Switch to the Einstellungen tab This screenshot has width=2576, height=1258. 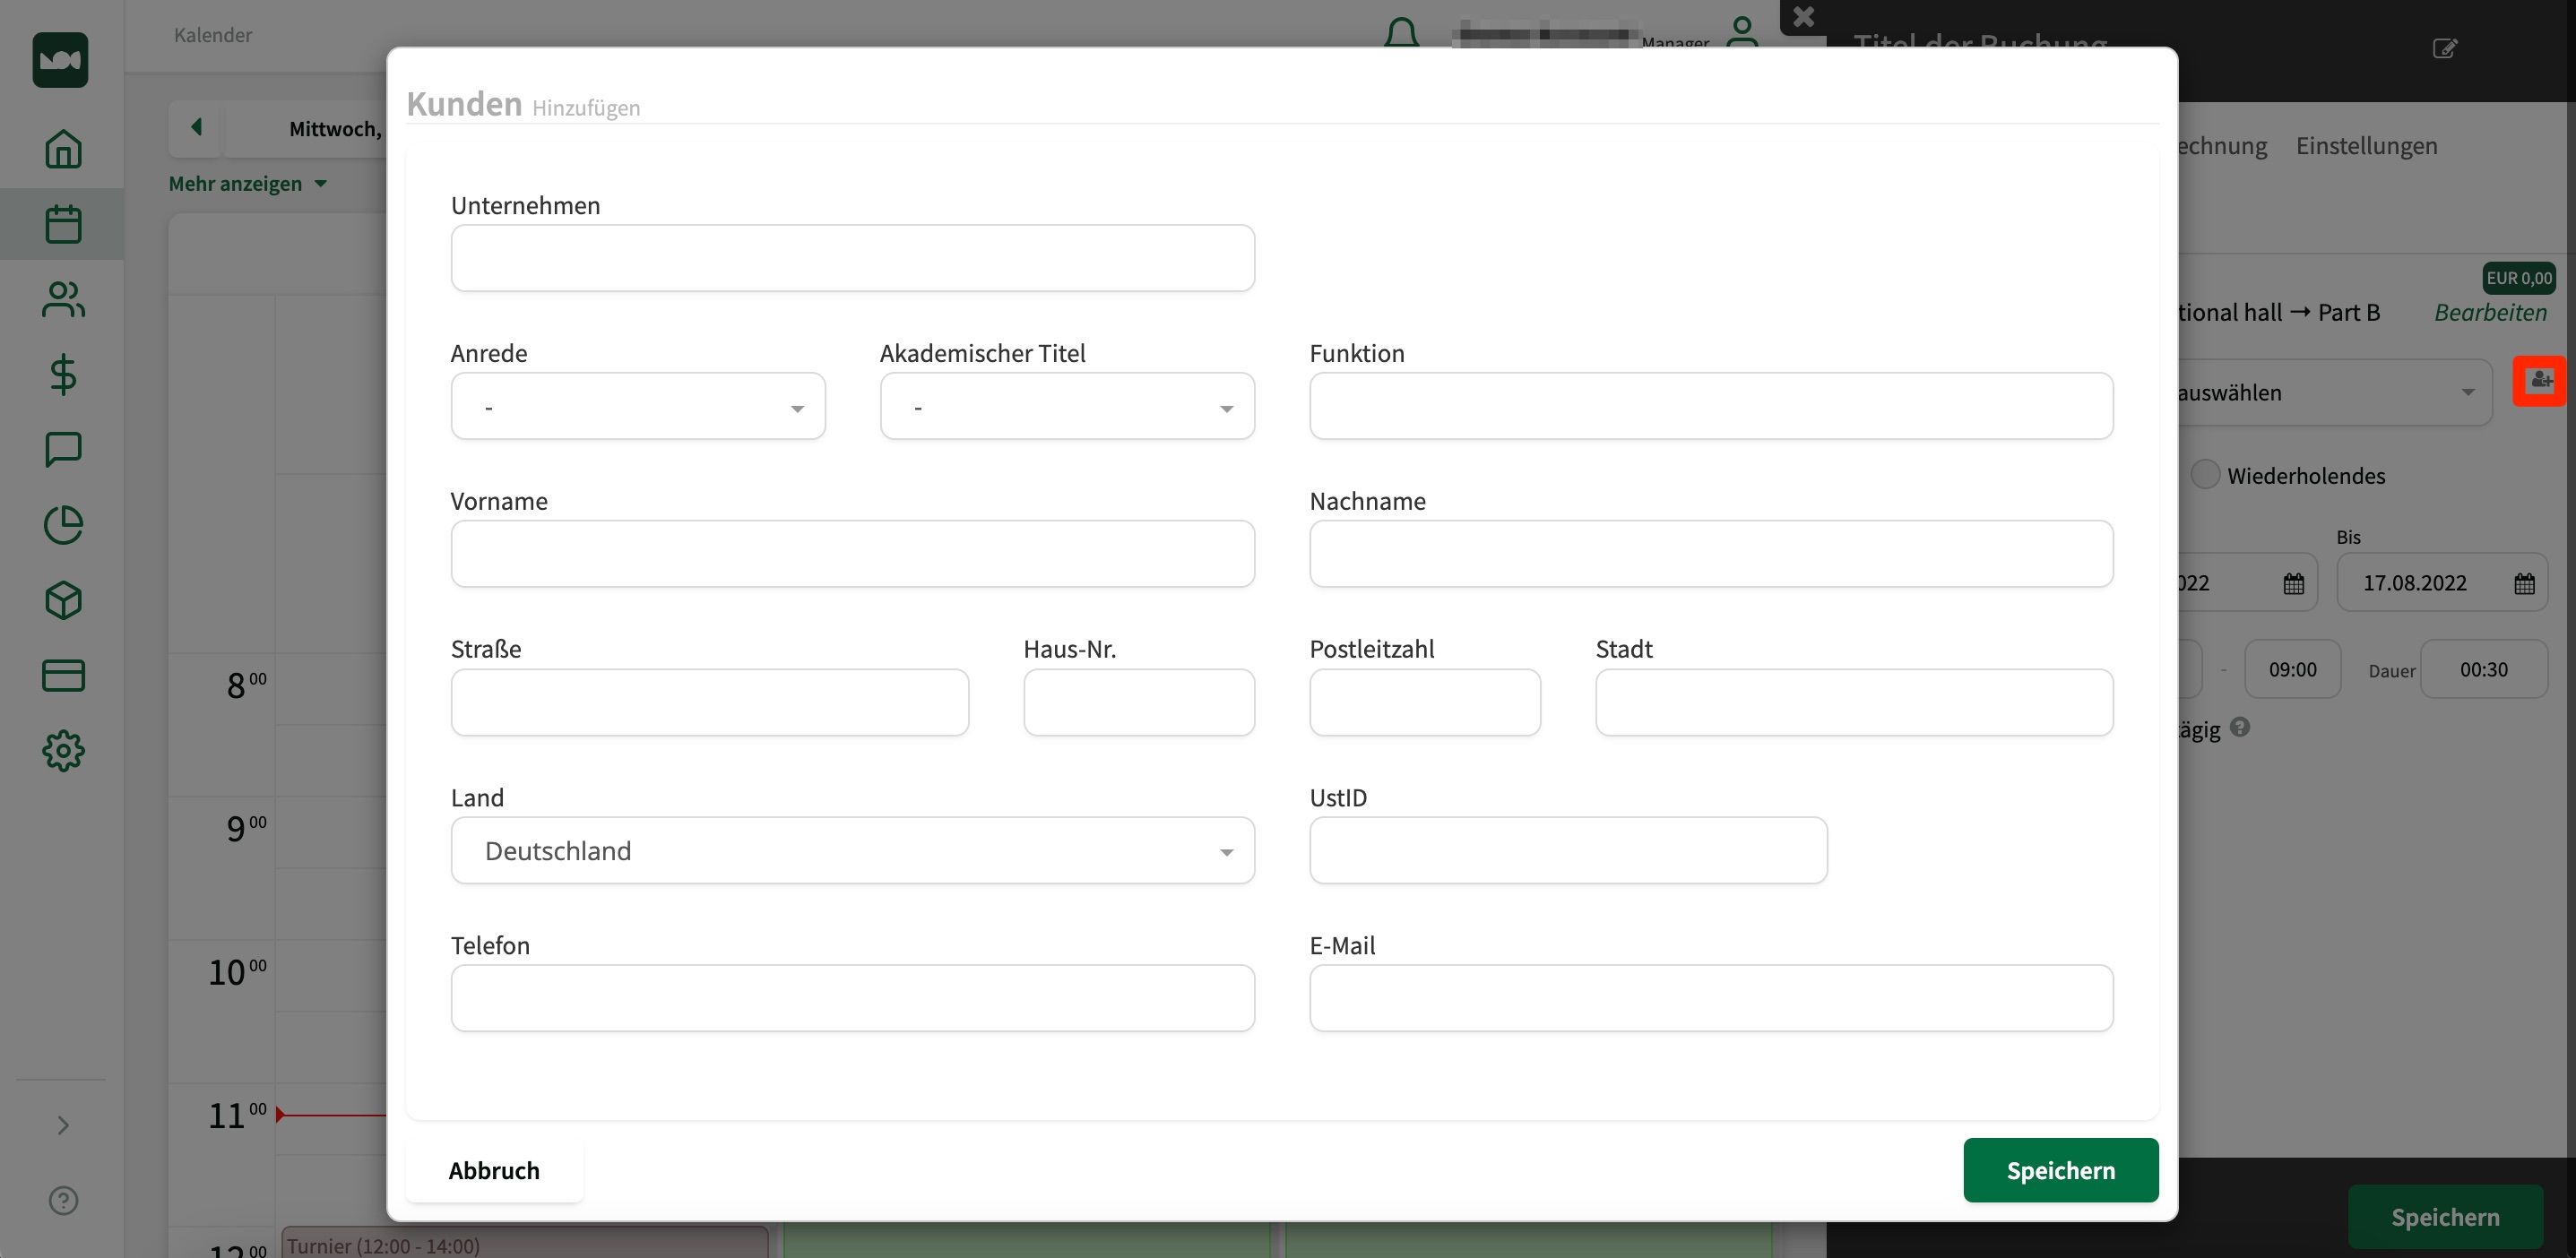click(2366, 146)
